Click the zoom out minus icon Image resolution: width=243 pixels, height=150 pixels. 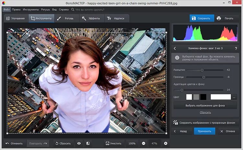click(144, 143)
